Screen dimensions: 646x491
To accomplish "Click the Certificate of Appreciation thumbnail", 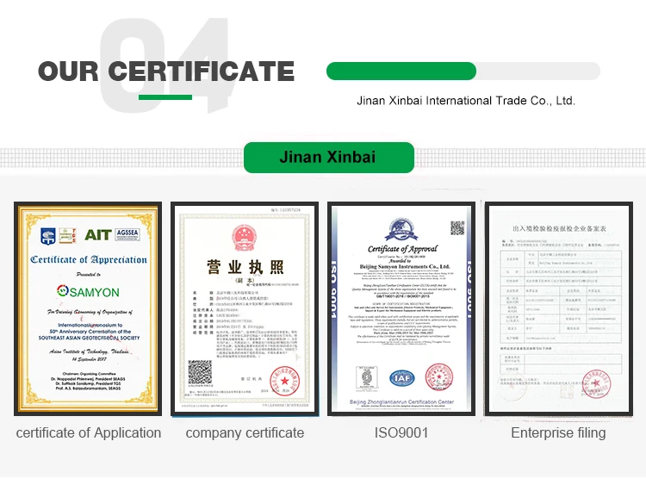I will (88, 308).
